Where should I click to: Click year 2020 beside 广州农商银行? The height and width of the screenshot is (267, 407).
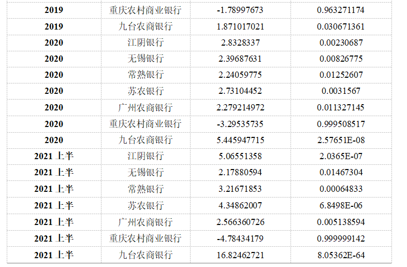click(x=54, y=108)
